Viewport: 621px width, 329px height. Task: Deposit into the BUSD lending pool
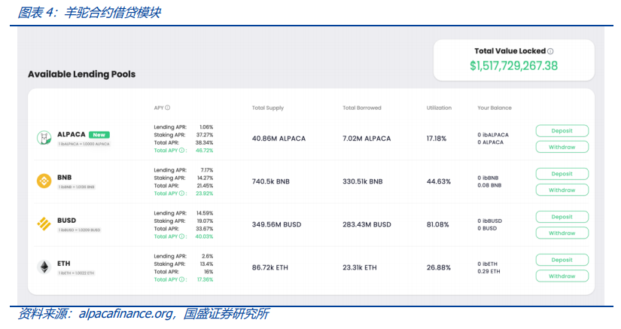click(562, 217)
